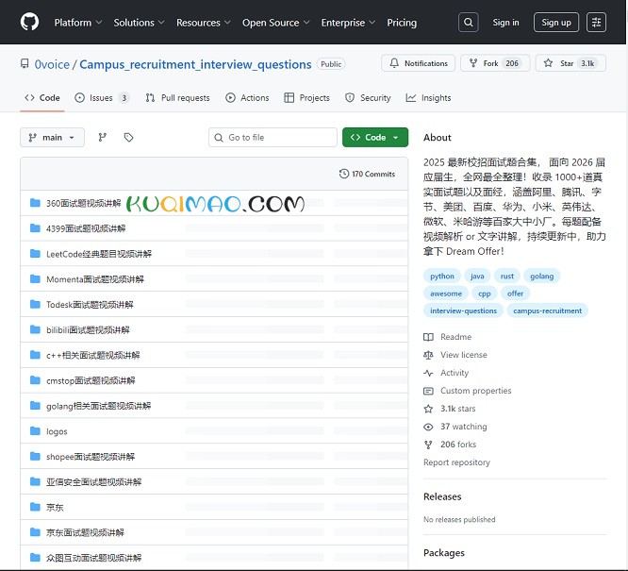Expand the Open Source menu
This screenshot has width=628, height=571.
tap(276, 23)
